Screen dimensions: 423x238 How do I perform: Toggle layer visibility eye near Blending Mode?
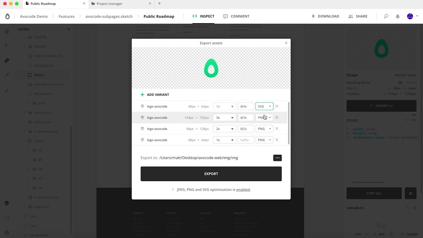point(401,83)
